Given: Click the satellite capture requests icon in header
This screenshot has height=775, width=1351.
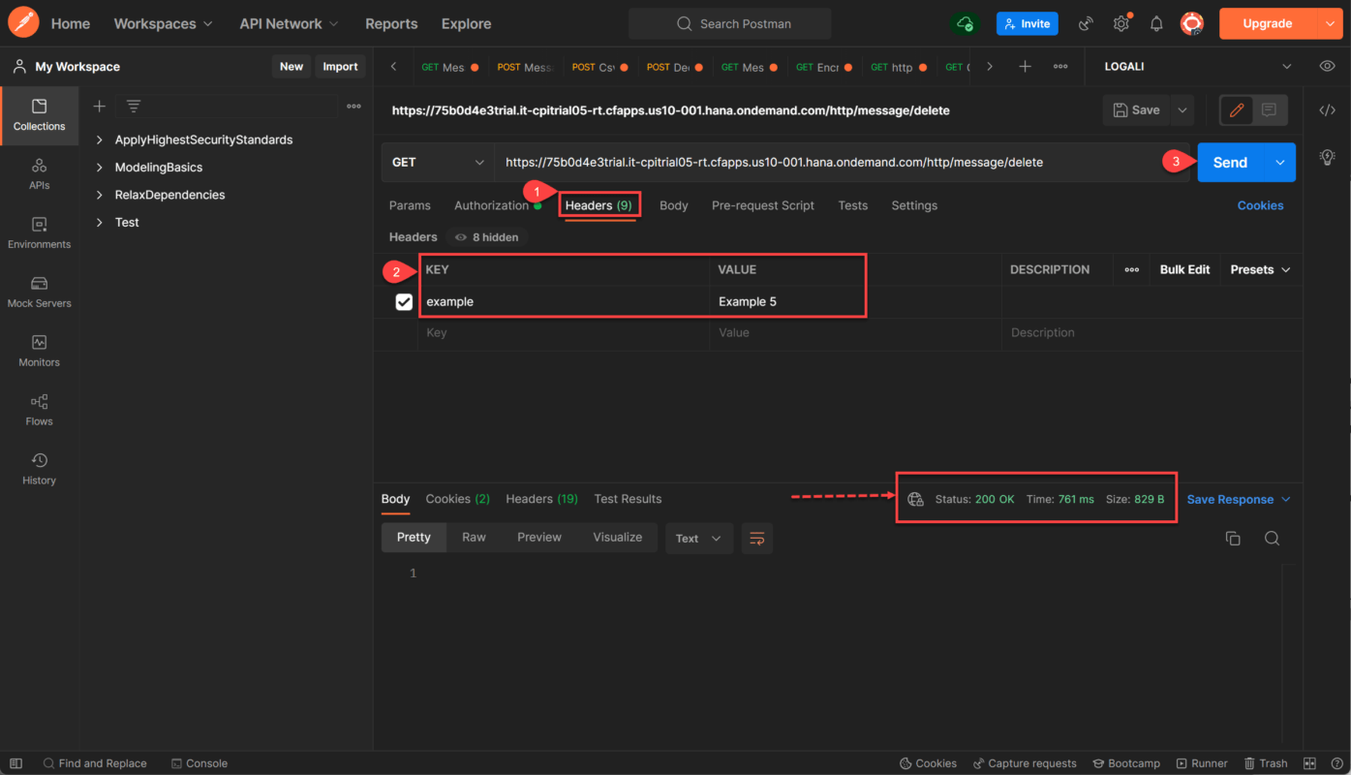Looking at the screenshot, I should (1086, 23).
